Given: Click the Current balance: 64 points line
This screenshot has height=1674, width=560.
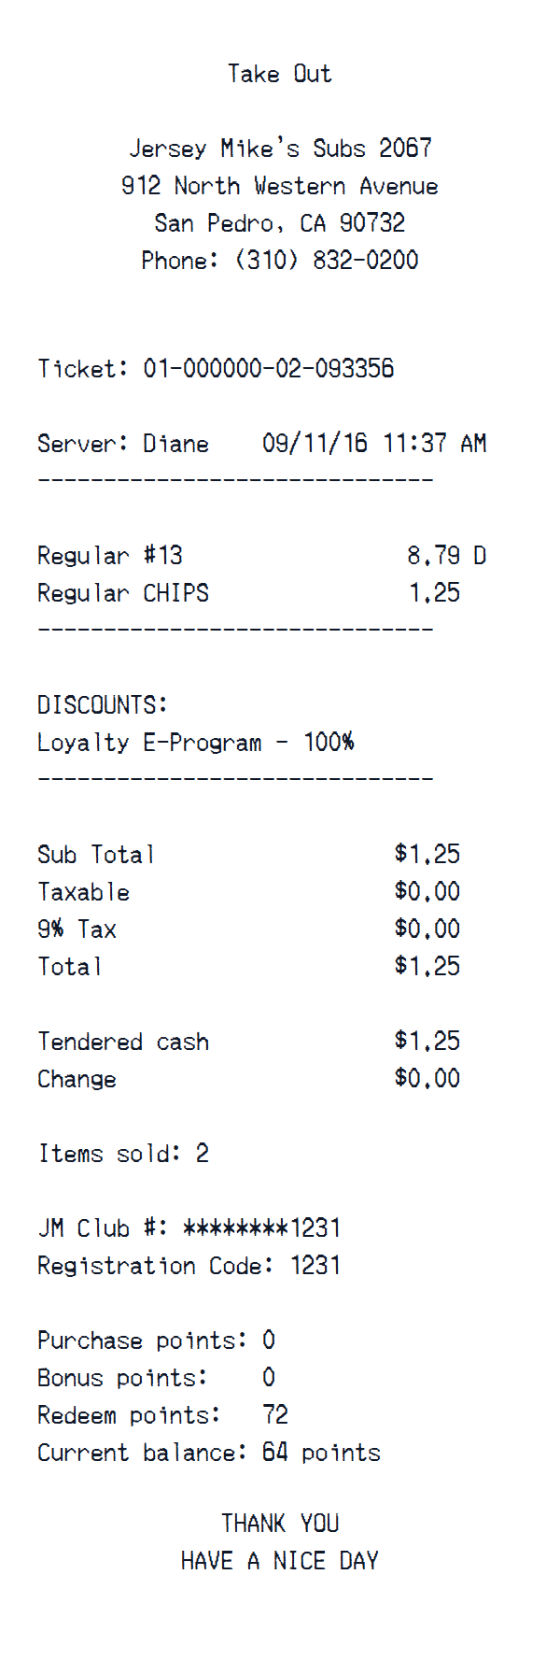Looking at the screenshot, I should pyautogui.click(x=209, y=1453).
